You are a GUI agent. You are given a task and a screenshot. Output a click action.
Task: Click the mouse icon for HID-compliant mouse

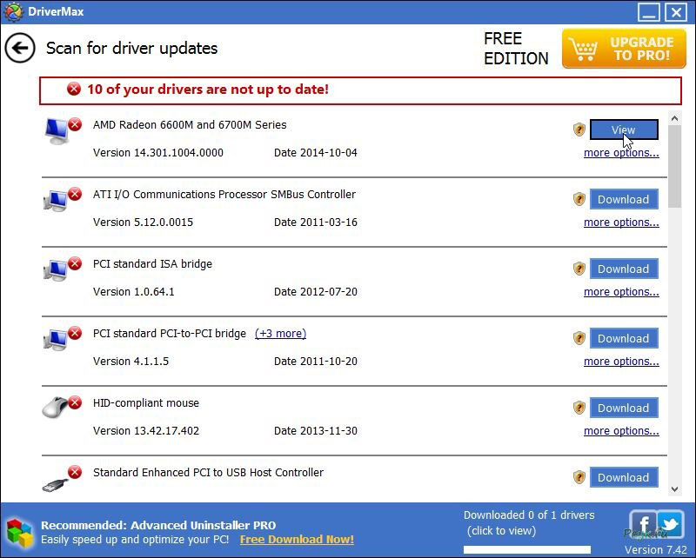tap(56, 407)
